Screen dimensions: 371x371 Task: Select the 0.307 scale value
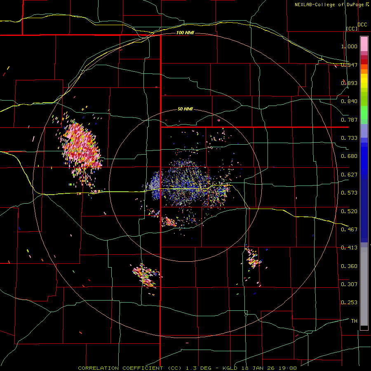pyautogui.click(x=349, y=284)
